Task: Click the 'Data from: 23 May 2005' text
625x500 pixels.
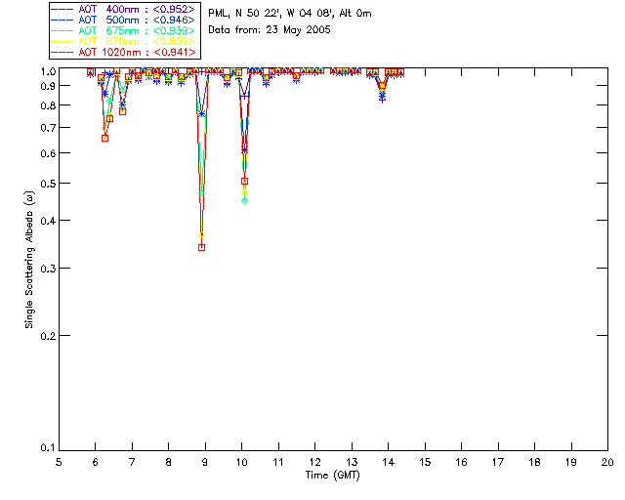Action: coord(270,30)
